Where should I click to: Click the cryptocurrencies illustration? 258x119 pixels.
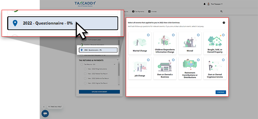(x=215, y=66)
